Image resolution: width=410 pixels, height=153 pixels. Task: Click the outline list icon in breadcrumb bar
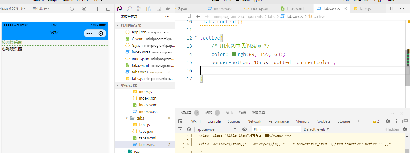coord(180,16)
